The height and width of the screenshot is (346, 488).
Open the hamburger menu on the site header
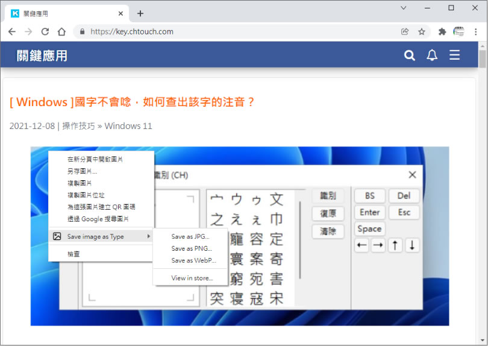454,55
